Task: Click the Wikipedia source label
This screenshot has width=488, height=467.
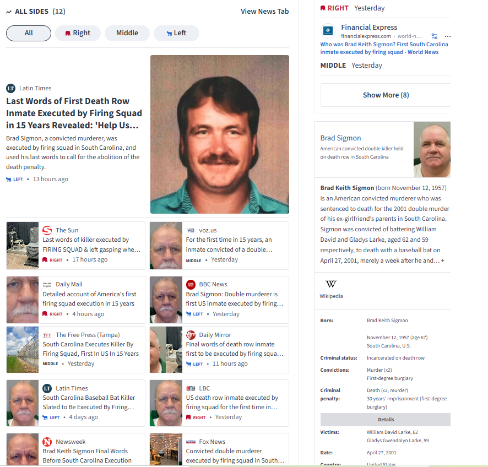Action: (x=331, y=296)
